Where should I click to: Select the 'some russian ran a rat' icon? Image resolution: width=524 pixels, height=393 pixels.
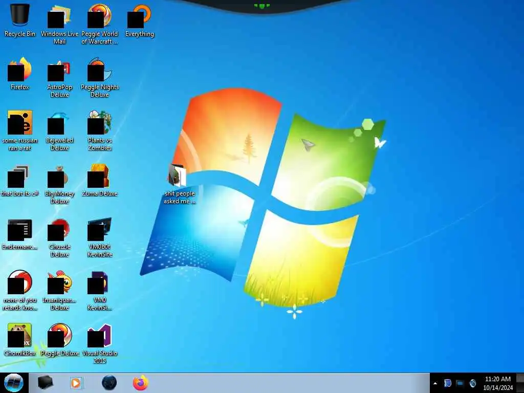pos(20,130)
